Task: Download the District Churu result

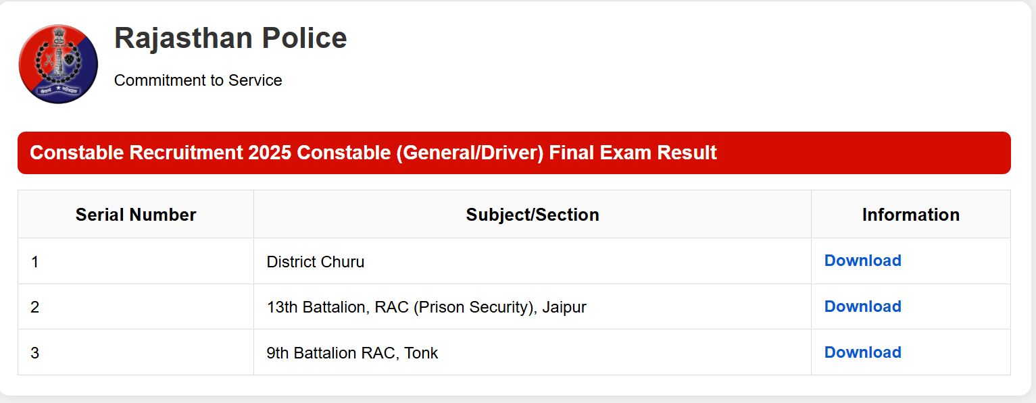Action: pyautogui.click(x=862, y=261)
